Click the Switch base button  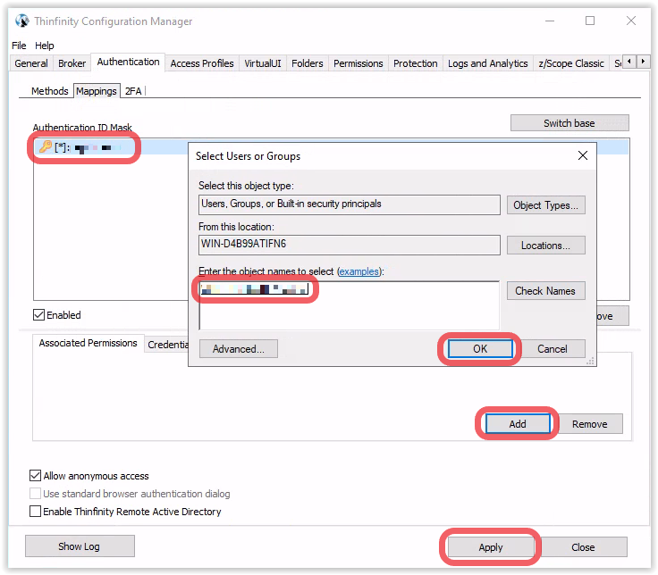[x=569, y=123]
